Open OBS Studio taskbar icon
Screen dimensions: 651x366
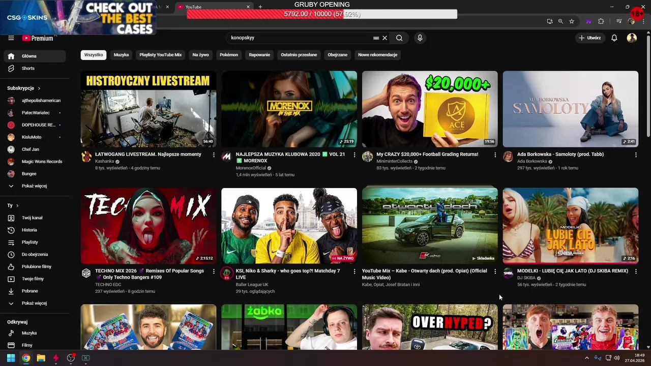(x=71, y=358)
